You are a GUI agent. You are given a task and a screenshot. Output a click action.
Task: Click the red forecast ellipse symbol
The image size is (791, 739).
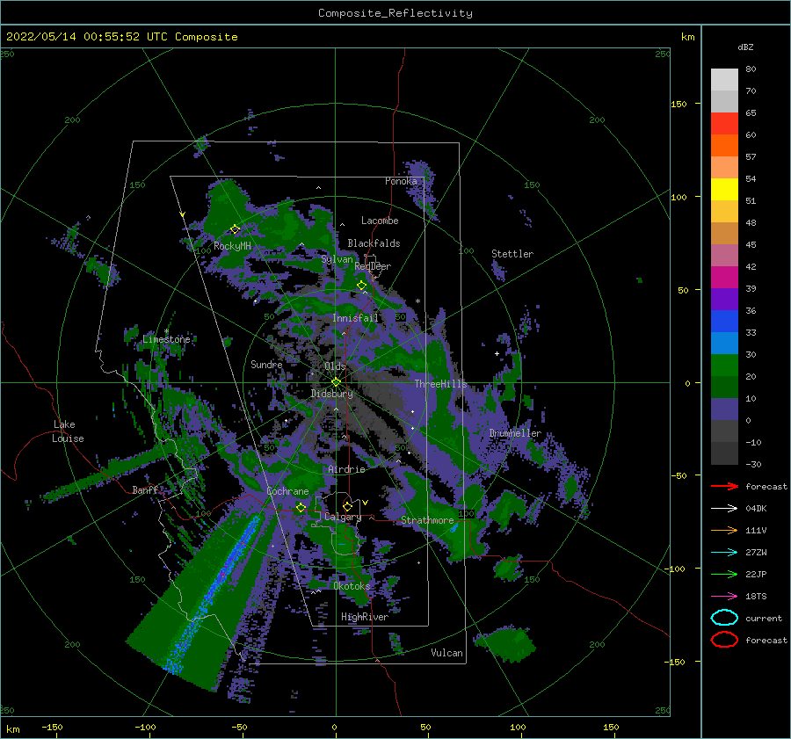(724, 640)
